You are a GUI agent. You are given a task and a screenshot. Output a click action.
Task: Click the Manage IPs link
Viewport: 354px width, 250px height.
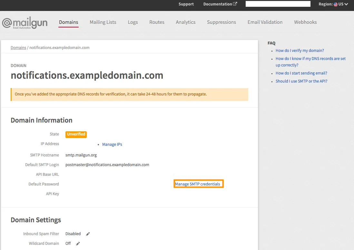point(112,145)
